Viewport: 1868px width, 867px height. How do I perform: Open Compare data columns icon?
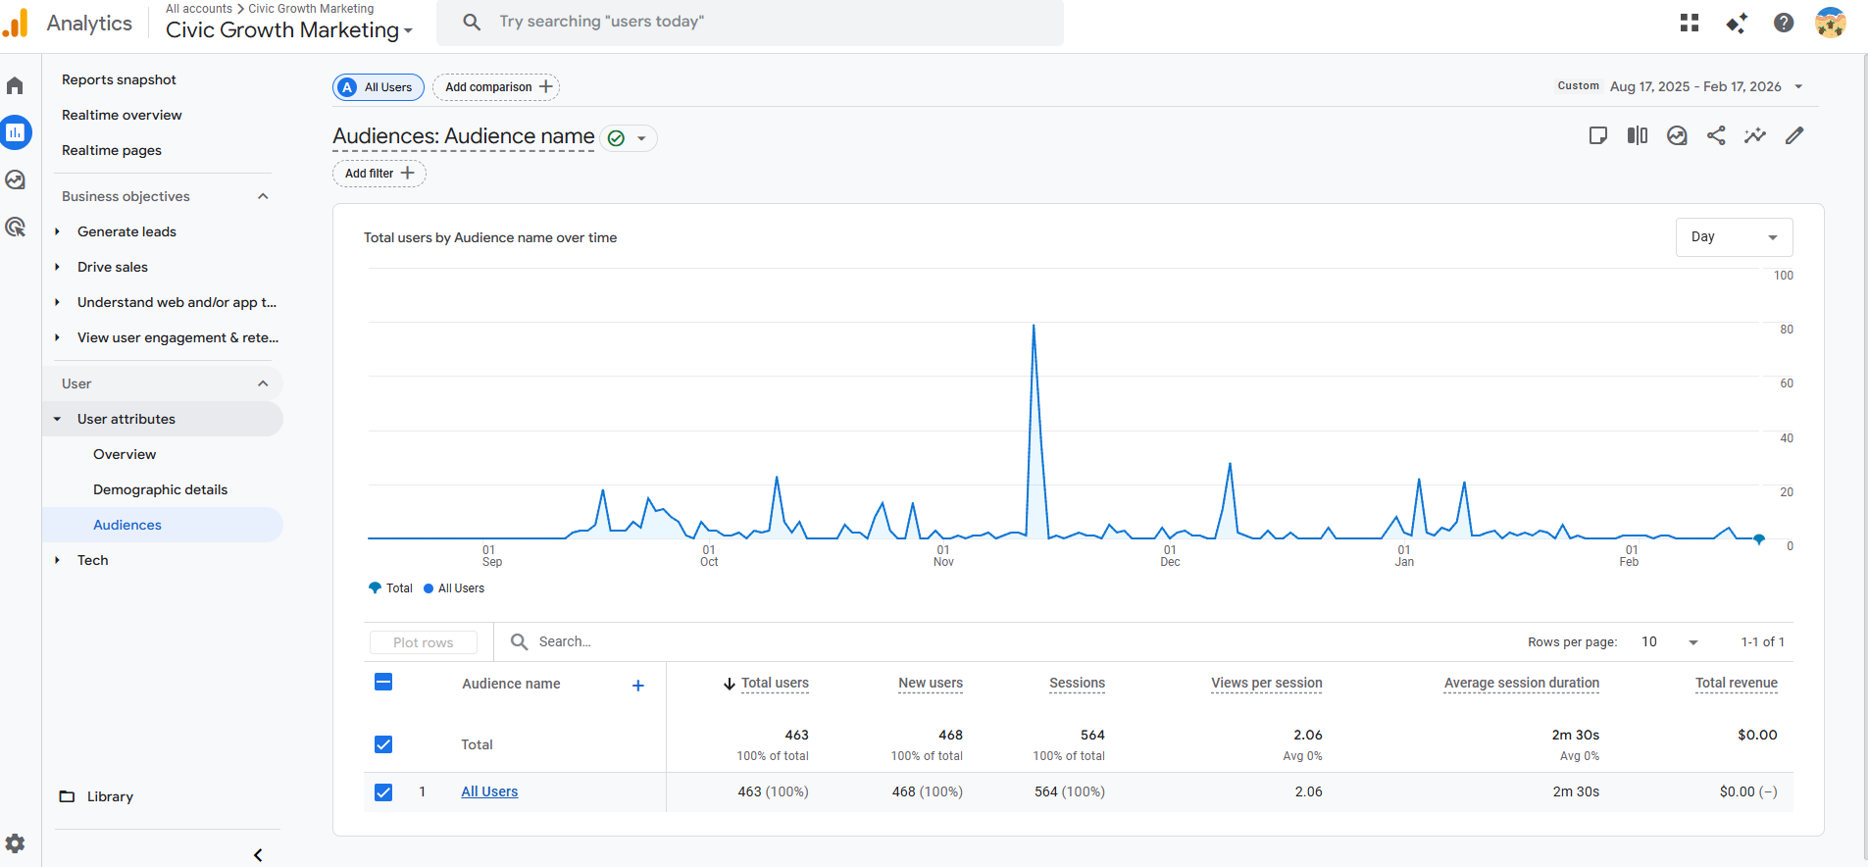point(1638,136)
